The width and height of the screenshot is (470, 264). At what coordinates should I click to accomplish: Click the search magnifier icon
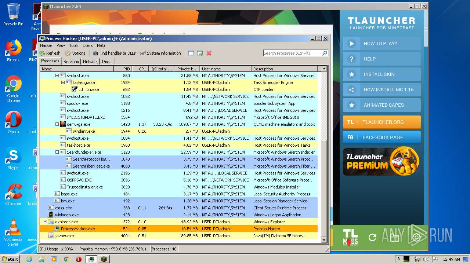325,53
